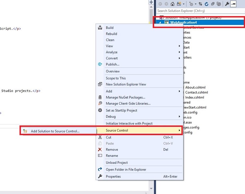Click the Add Solution to Source Control icon

click(25, 131)
